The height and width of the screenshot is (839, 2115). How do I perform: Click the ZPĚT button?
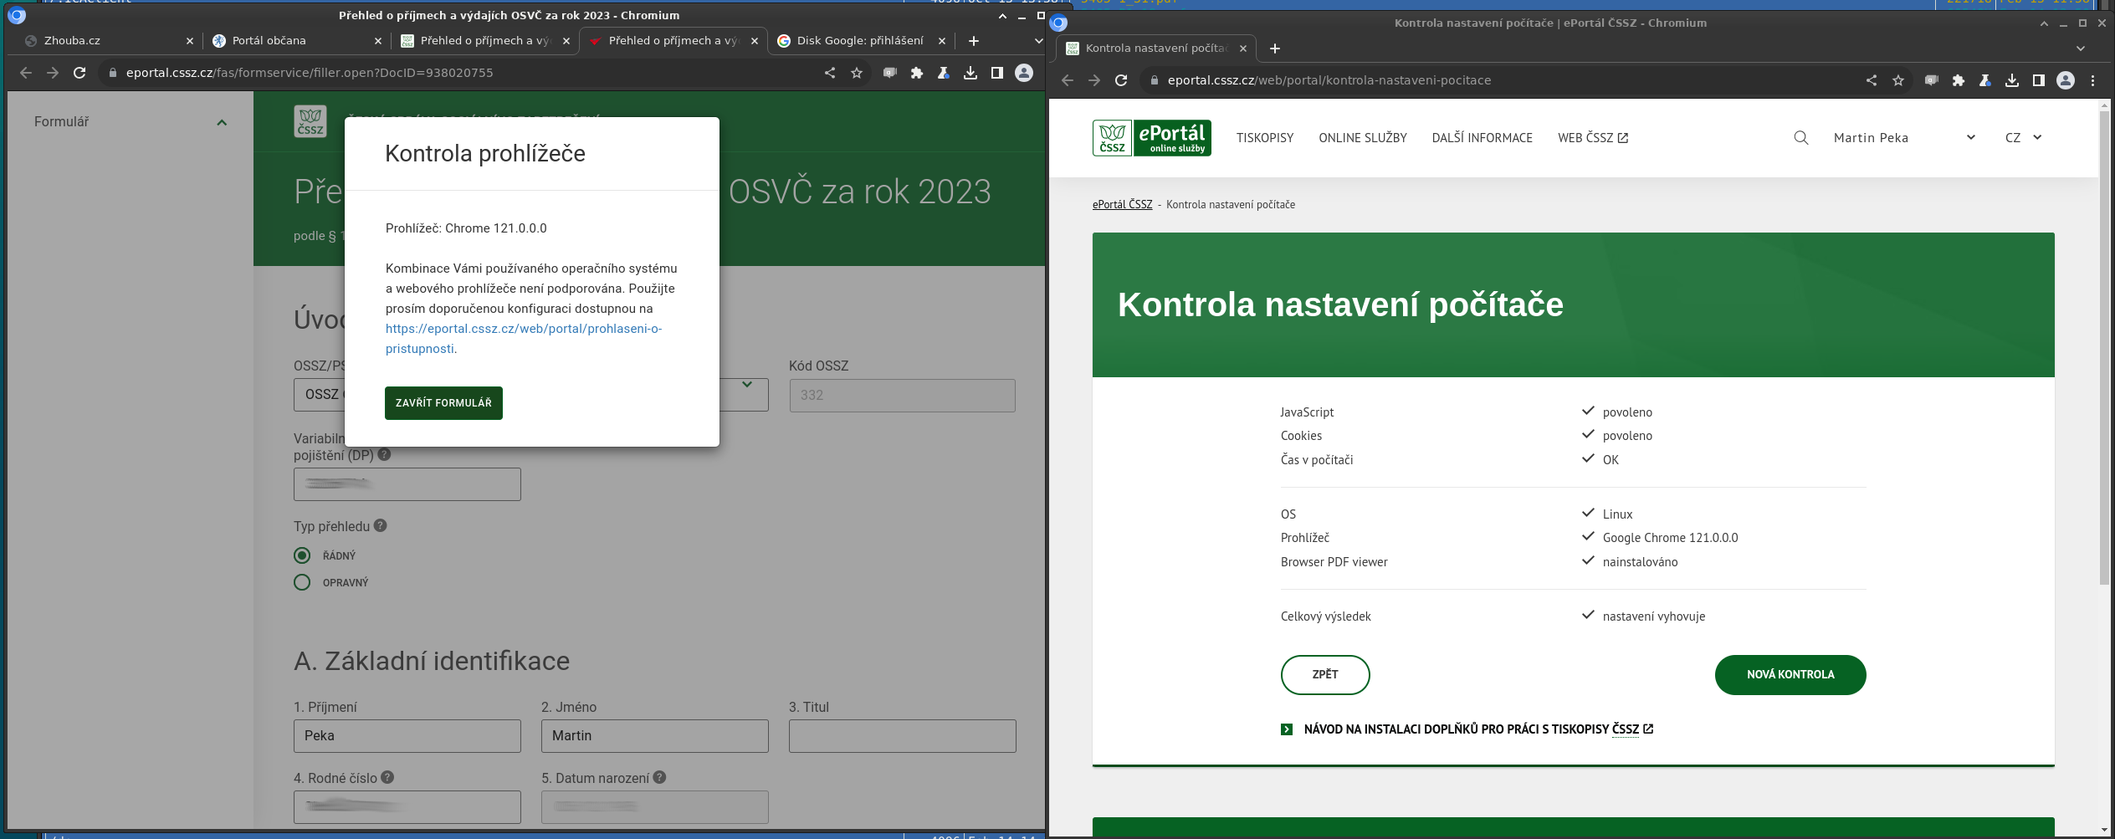[1324, 674]
